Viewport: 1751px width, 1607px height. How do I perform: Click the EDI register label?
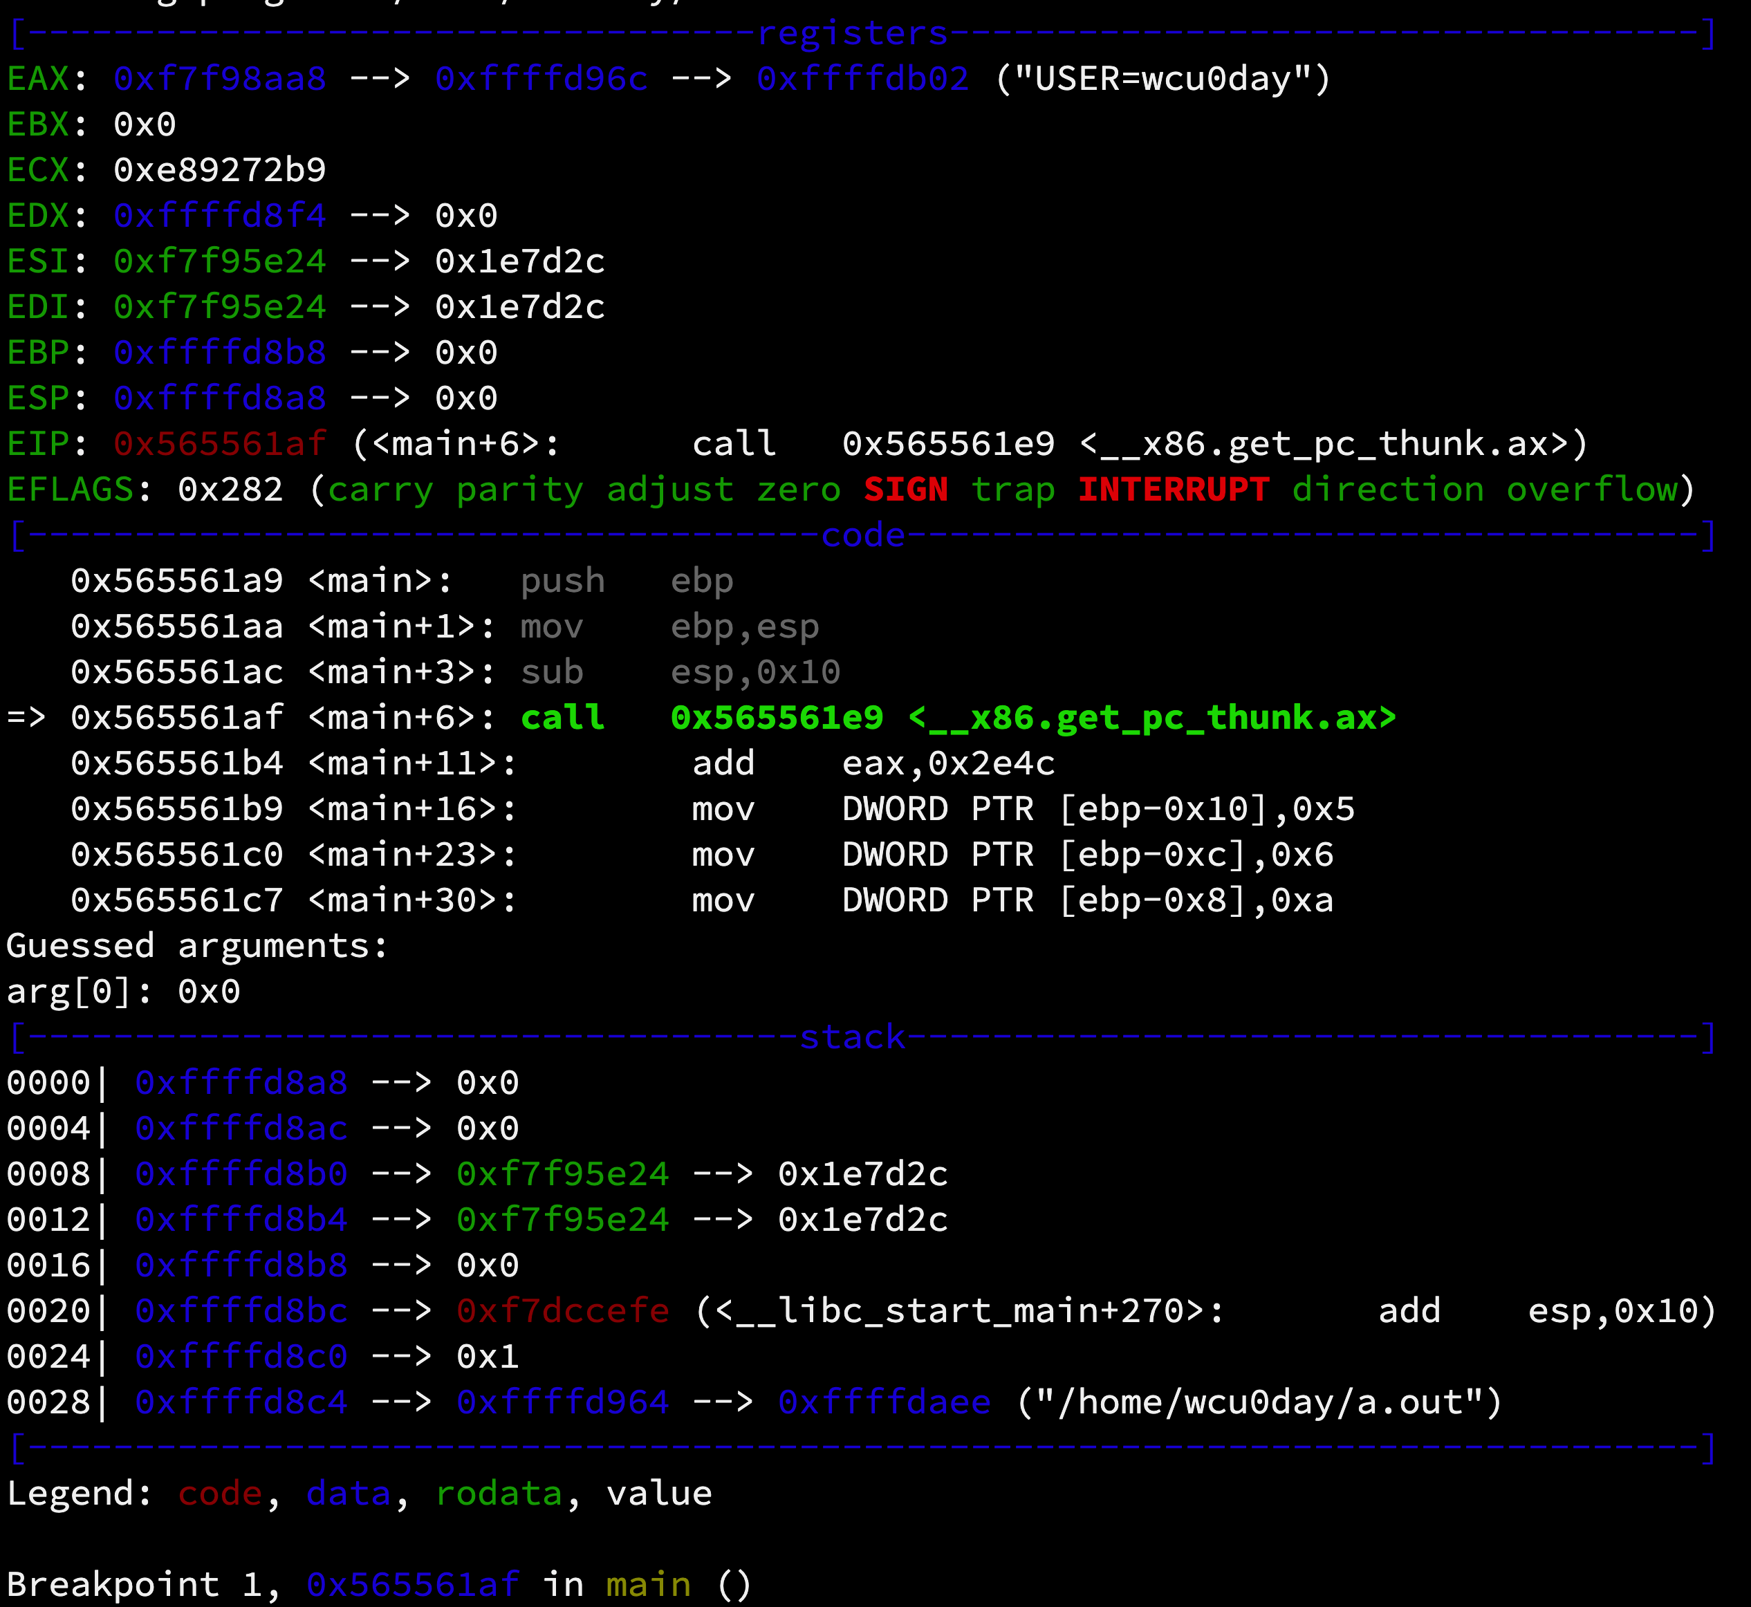[x=38, y=307]
